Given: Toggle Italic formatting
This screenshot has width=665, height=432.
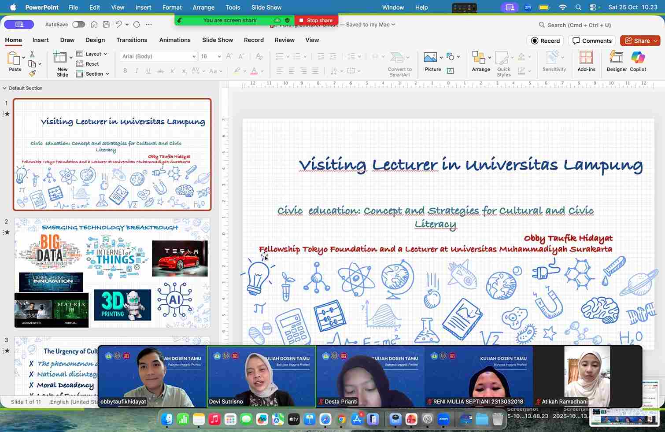Looking at the screenshot, I should (137, 71).
